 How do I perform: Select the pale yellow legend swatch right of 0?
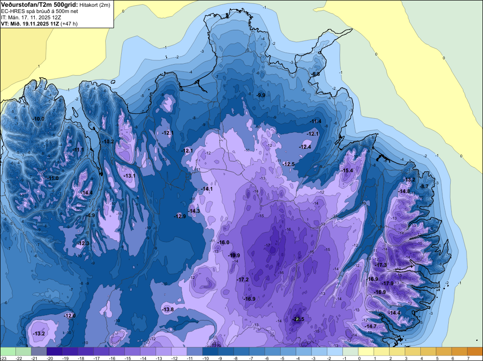pos(366,351)
